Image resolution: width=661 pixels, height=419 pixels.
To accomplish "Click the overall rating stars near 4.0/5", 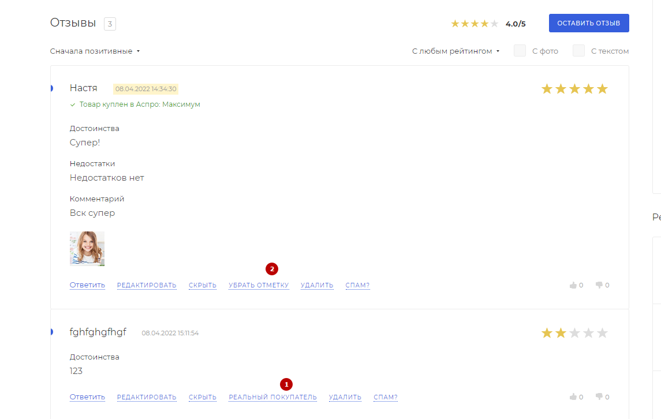I will tap(475, 24).
